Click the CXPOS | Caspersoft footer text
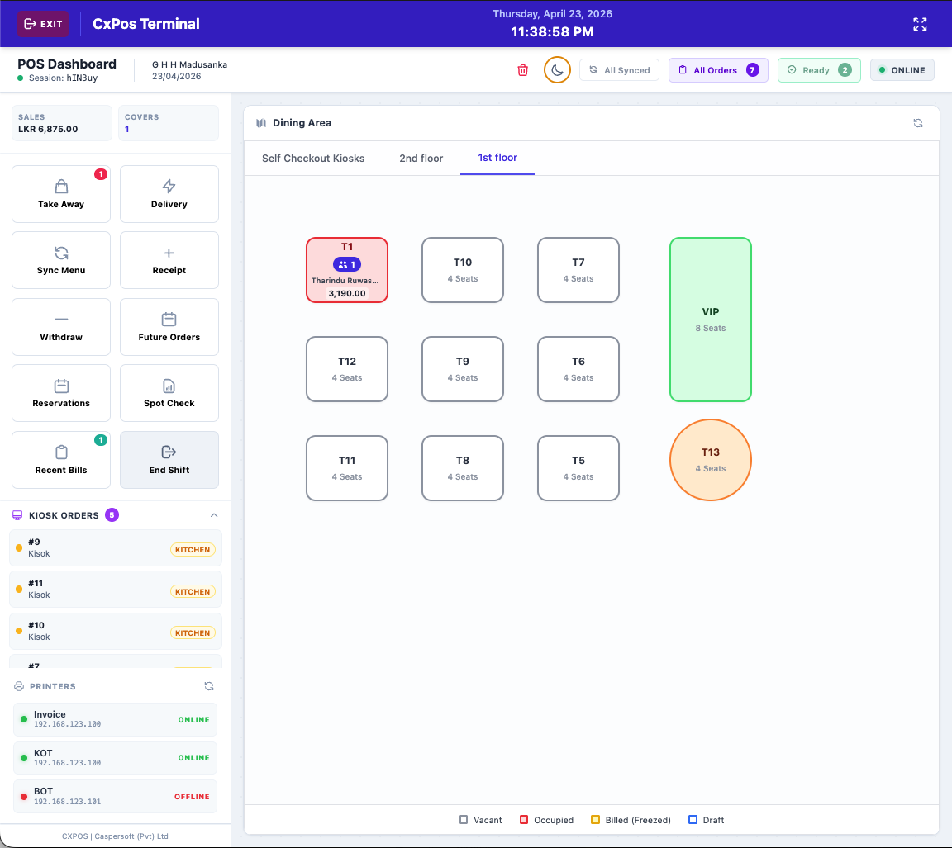Screen dimensions: 952x848 pos(115,836)
